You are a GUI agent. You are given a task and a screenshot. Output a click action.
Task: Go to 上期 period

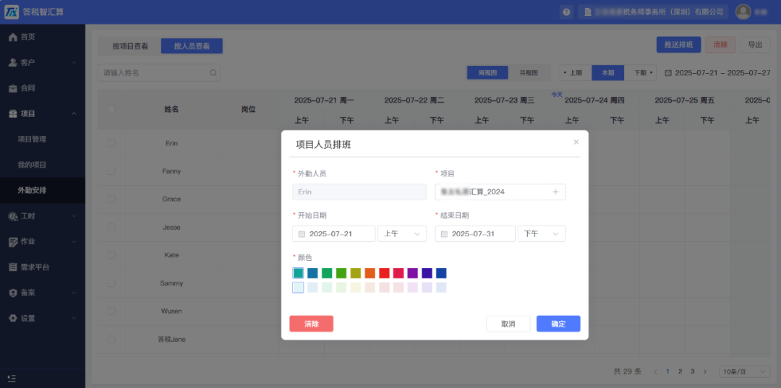click(x=576, y=73)
